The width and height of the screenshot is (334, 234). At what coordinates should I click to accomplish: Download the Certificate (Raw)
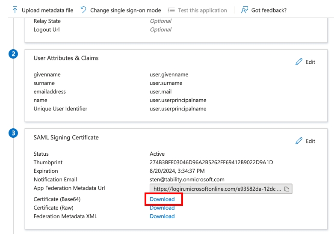[x=162, y=208]
